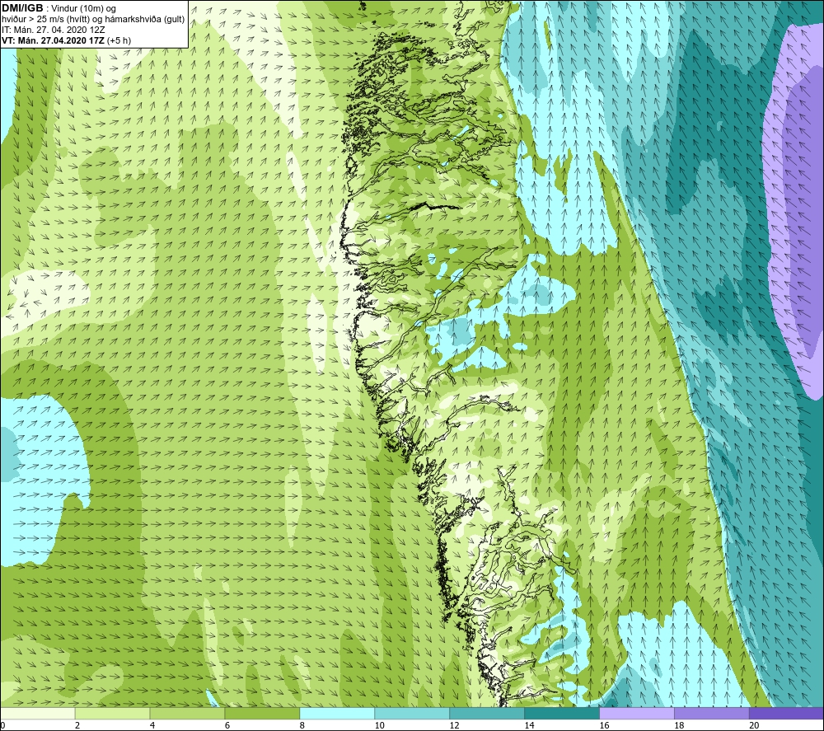Click the scale label '12'
Screen dimensions: 824x731
pyautogui.click(x=454, y=726)
